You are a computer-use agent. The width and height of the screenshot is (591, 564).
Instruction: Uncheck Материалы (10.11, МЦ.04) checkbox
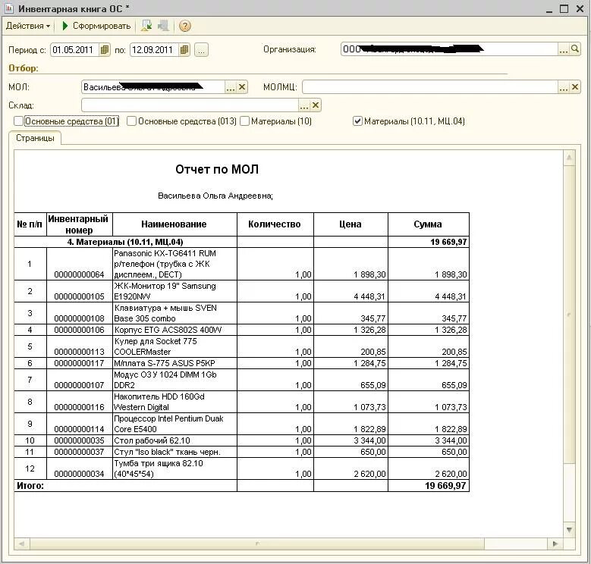click(357, 121)
